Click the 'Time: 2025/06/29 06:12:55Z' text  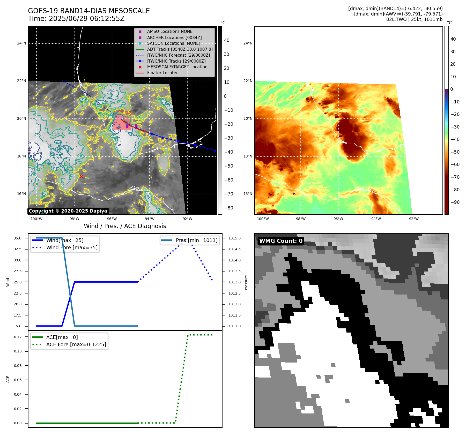76,19
